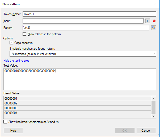
Task: Click inside the Test Value text area
Action: pyautogui.click(x=80, y=79)
